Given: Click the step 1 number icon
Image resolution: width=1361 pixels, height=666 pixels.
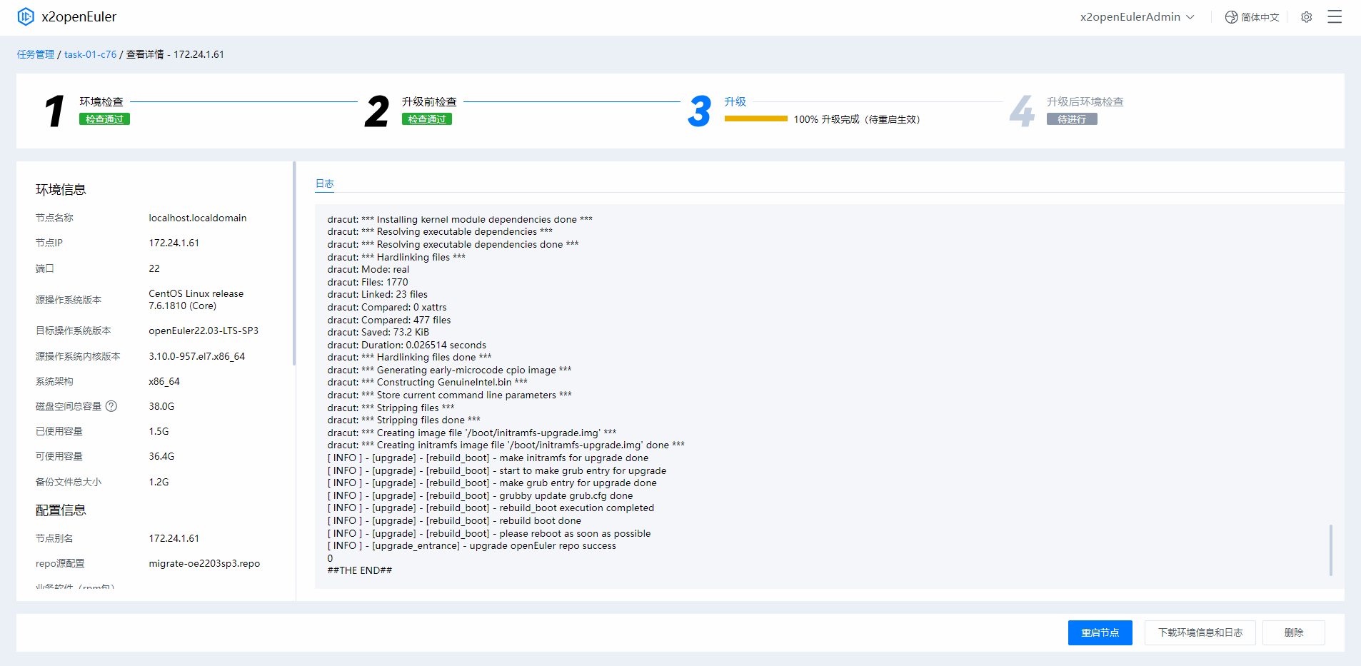Looking at the screenshot, I should pyautogui.click(x=55, y=111).
